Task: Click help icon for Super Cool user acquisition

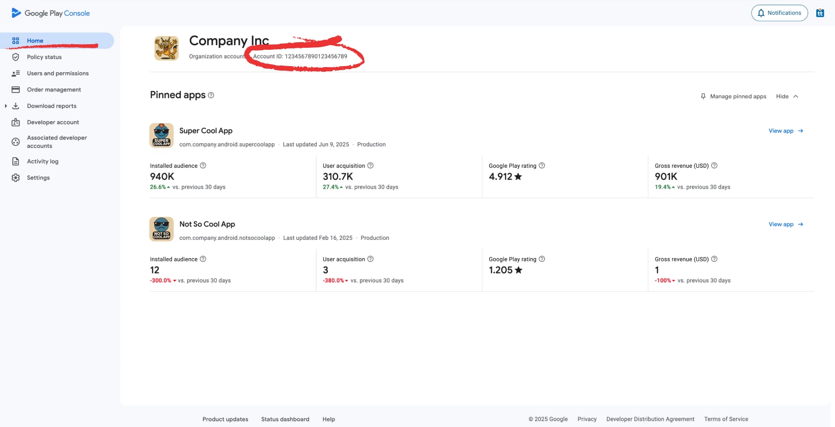Action: click(371, 165)
